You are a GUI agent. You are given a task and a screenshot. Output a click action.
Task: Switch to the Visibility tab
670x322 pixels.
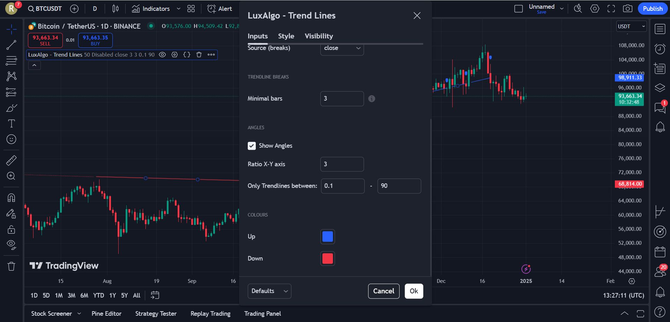pos(319,36)
